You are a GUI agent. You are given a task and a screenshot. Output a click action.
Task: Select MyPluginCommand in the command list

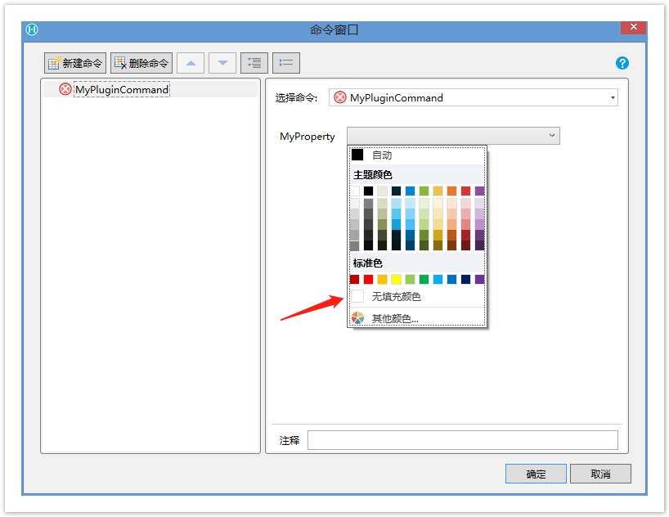(x=121, y=89)
